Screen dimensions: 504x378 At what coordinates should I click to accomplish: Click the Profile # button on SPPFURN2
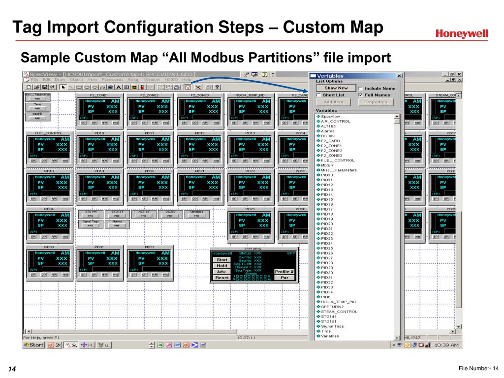click(284, 272)
